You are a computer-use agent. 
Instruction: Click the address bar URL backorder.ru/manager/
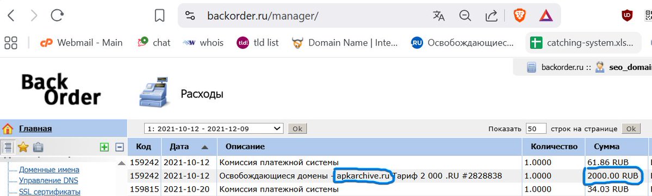tap(263, 16)
